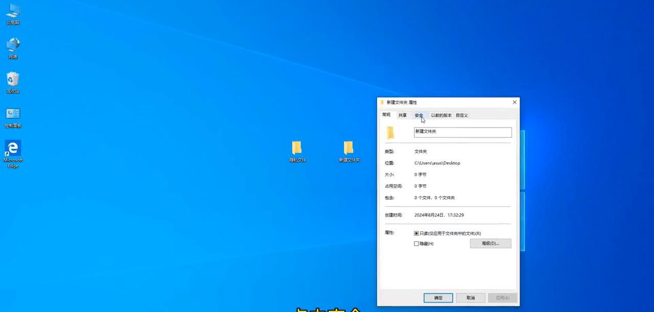Click the 确定 button to confirm
This screenshot has height=312, width=654.
click(x=437, y=298)
